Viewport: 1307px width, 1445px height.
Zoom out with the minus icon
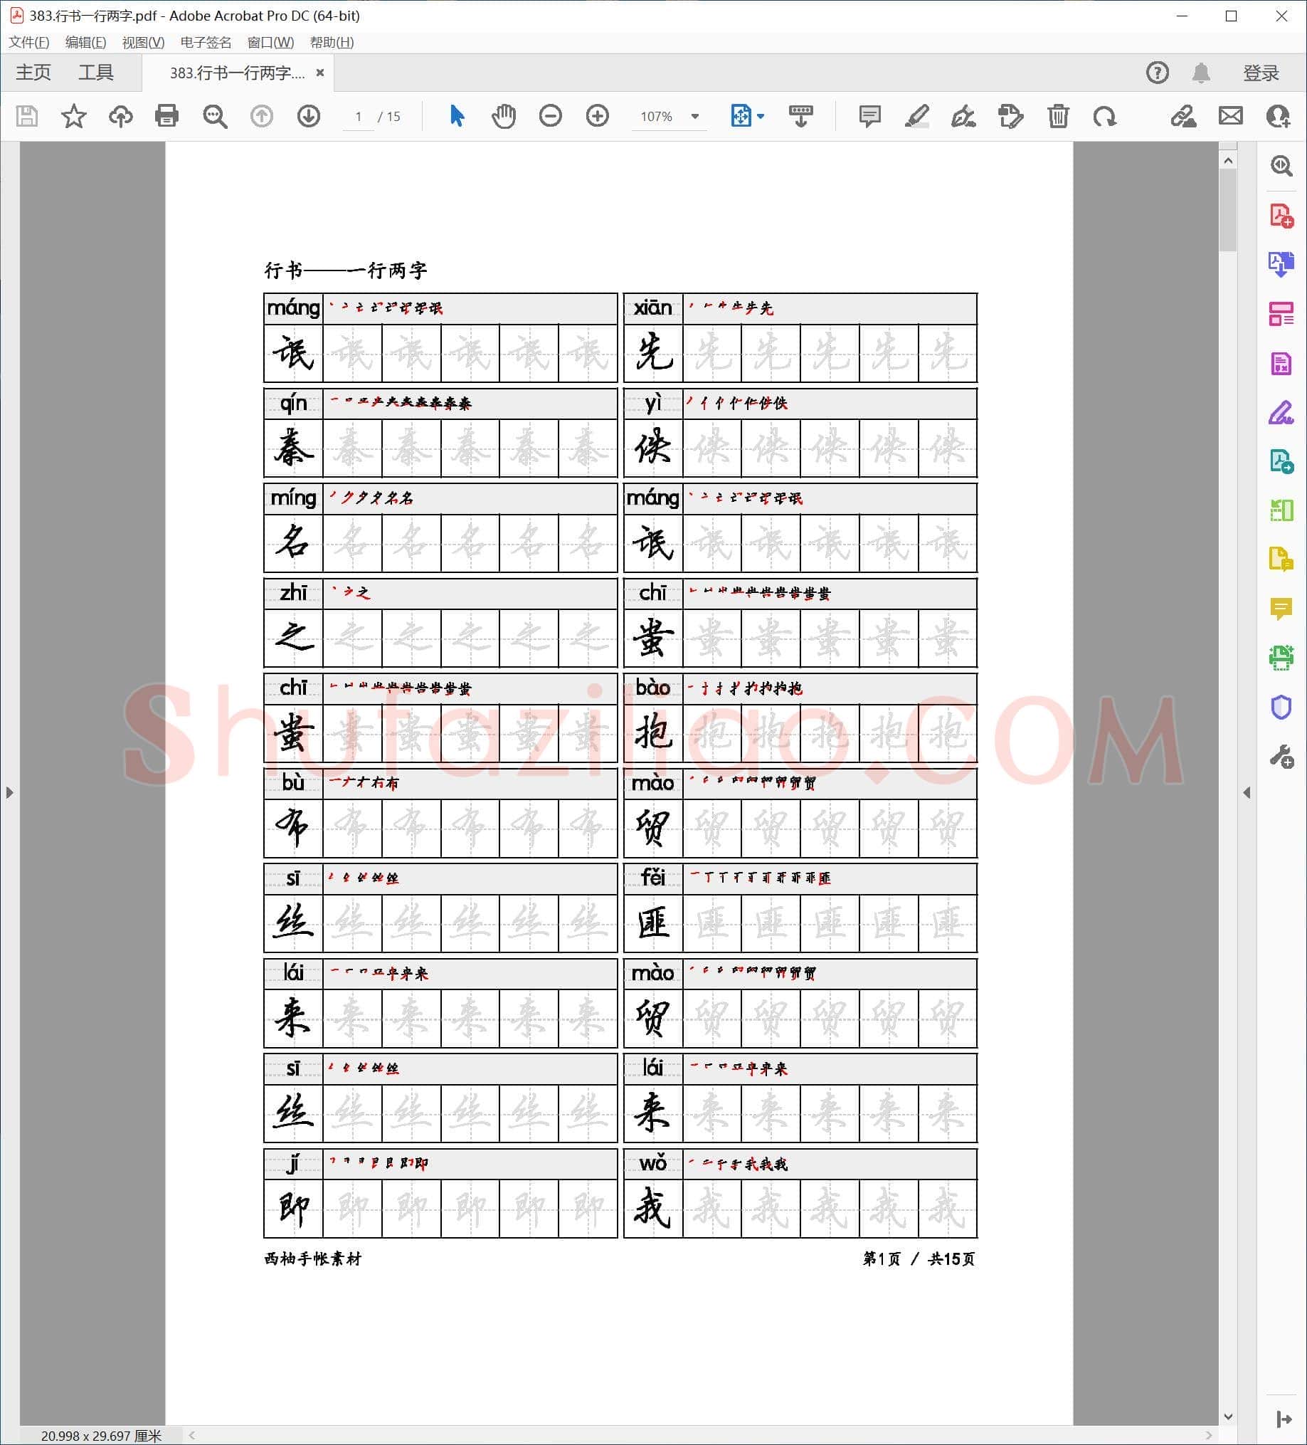550,116
